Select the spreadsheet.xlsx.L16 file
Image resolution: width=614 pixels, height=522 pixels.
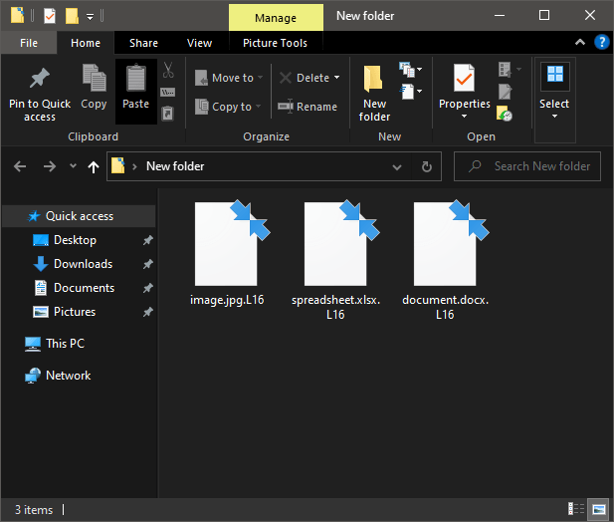[x=335, y=244]
